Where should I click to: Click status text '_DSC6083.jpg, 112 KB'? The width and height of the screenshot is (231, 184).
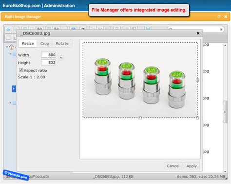click(x=113, y=176)
